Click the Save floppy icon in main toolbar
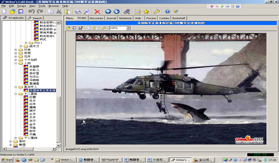This screenshot has width=279, height=163. point(21,12)
